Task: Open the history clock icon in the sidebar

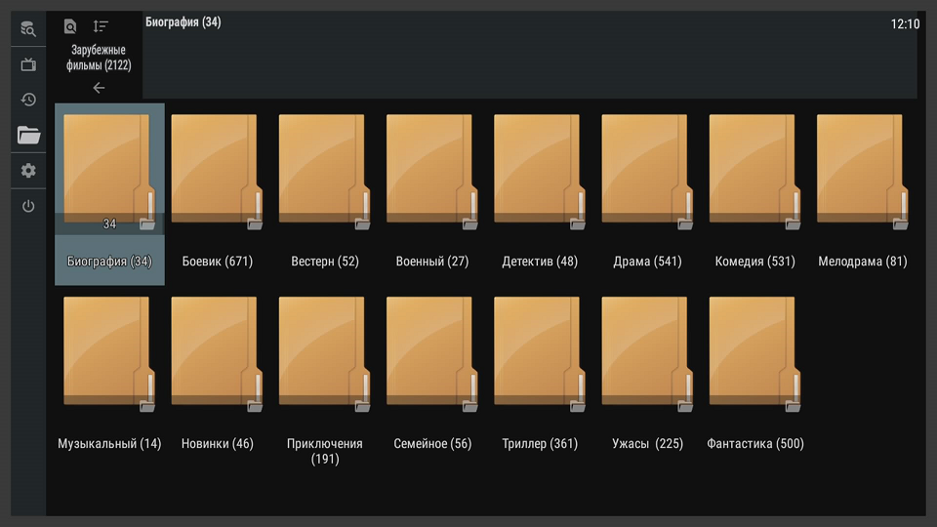Action: (x=28, y=100)
